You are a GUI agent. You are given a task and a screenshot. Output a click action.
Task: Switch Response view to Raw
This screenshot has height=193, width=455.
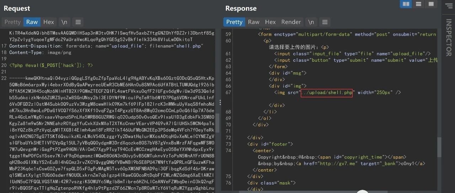coord(253,22)
